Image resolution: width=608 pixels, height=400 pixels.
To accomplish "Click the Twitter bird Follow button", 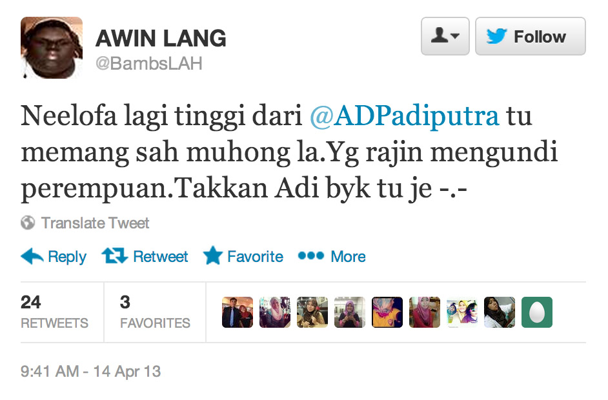I will click(531, 36).
